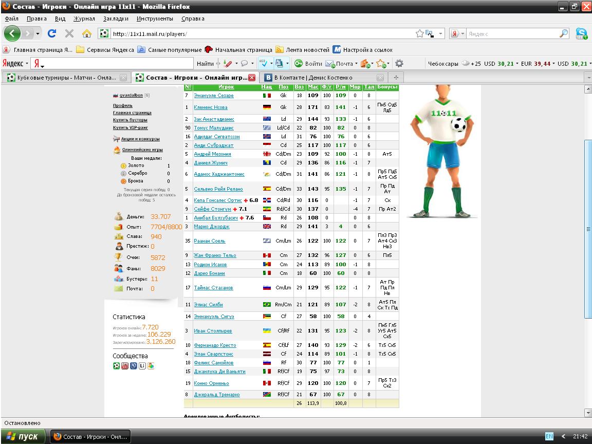Open the Закладки menu

[115, 18]
